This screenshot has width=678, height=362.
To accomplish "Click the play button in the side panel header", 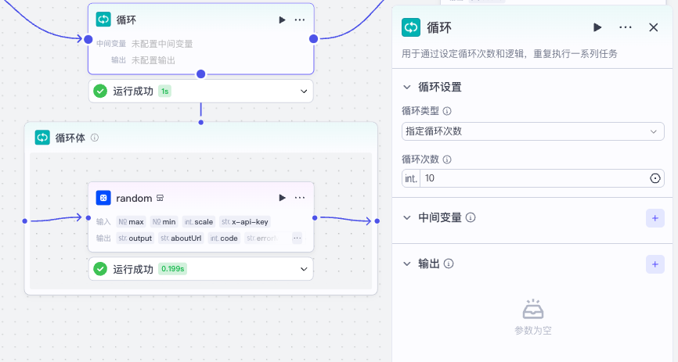I will [597, 27].
